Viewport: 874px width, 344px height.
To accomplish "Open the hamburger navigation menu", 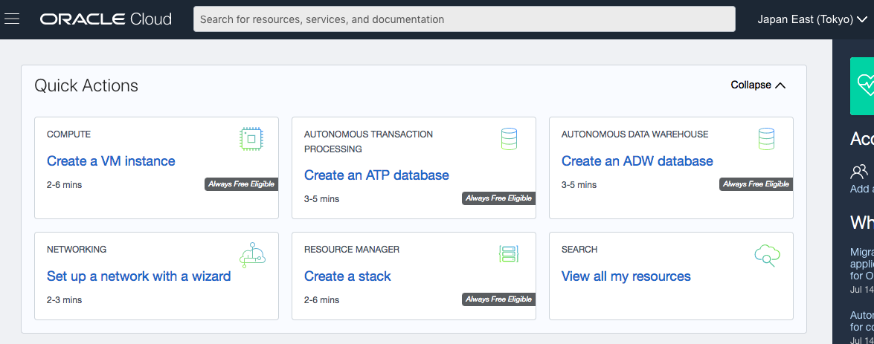I will (12, 19).
